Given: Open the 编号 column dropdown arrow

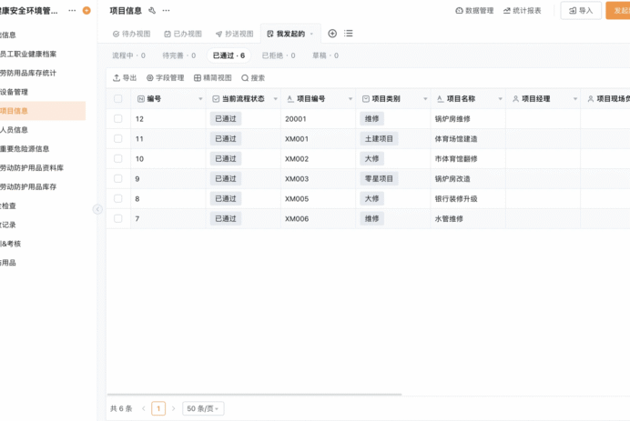Looking at the screenshot, I should 200,99.
